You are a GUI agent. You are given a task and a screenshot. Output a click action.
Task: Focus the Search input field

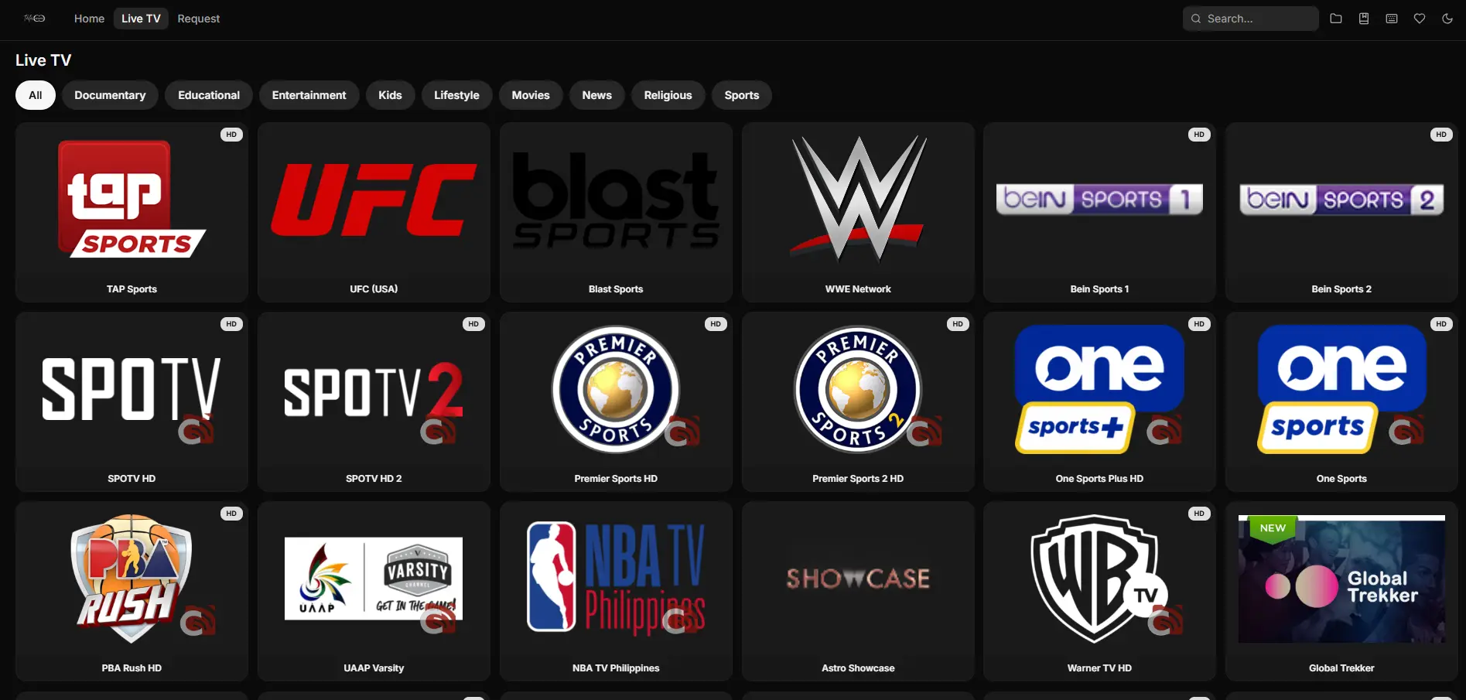click(x=1250, y=19)
